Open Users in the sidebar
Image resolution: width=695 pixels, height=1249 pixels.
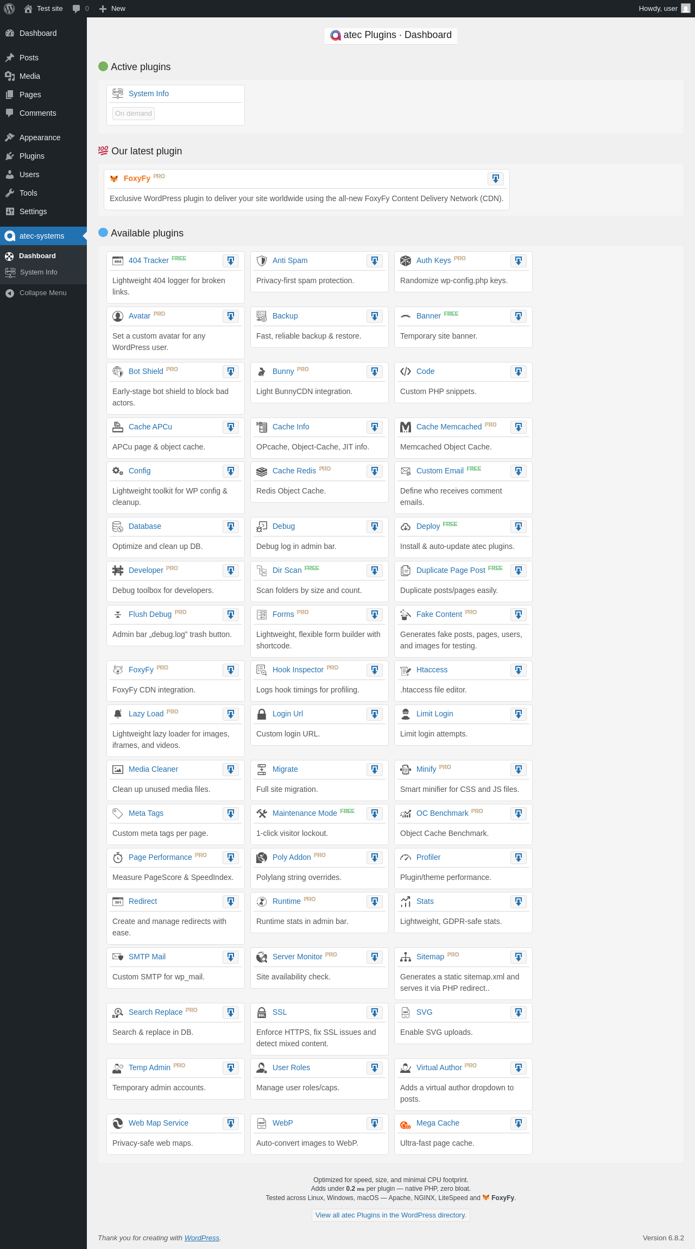[x=43, y=174]
